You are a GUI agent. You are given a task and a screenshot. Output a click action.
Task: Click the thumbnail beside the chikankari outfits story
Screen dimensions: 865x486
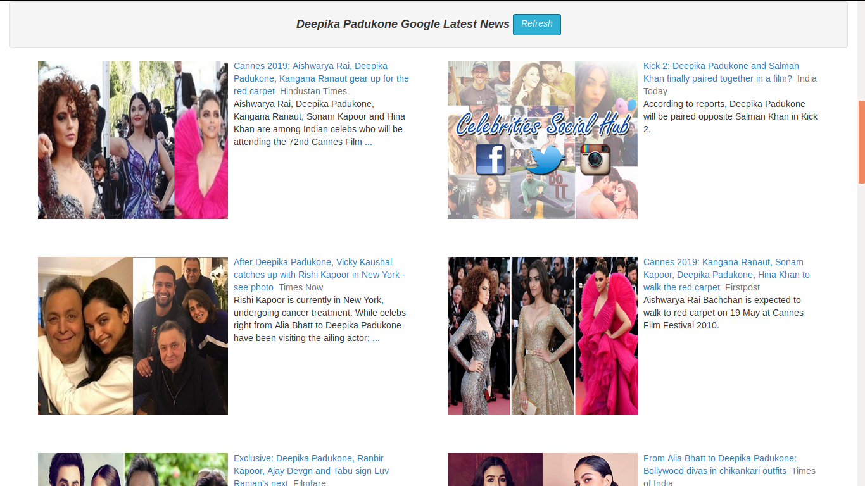click(543, 470)
